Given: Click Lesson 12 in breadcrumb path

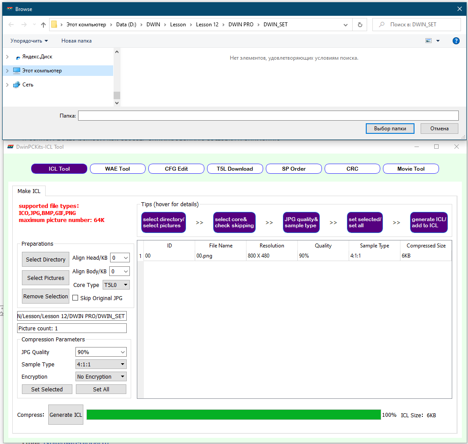Looking at the screenshot, I should tap(207, 25).
